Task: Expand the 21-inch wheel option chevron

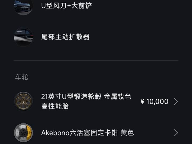Action: pos(176,102)
